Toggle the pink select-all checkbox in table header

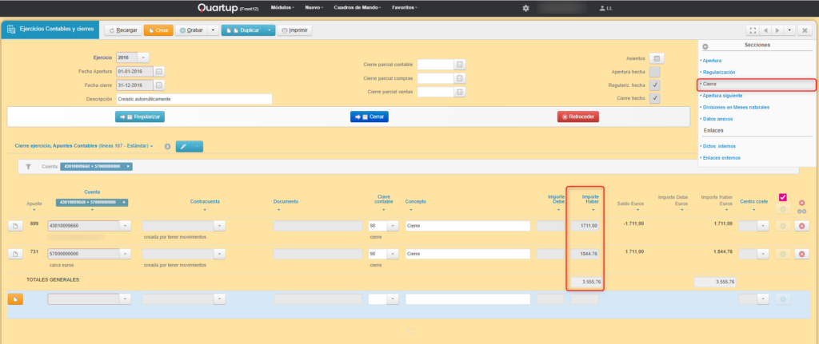point(783,198)
